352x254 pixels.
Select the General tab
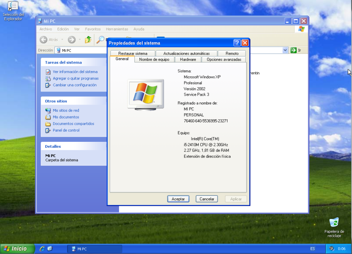[x=122, y=59]
